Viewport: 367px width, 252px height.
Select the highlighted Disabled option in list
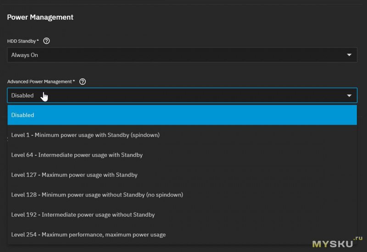[x=182, y=115]
